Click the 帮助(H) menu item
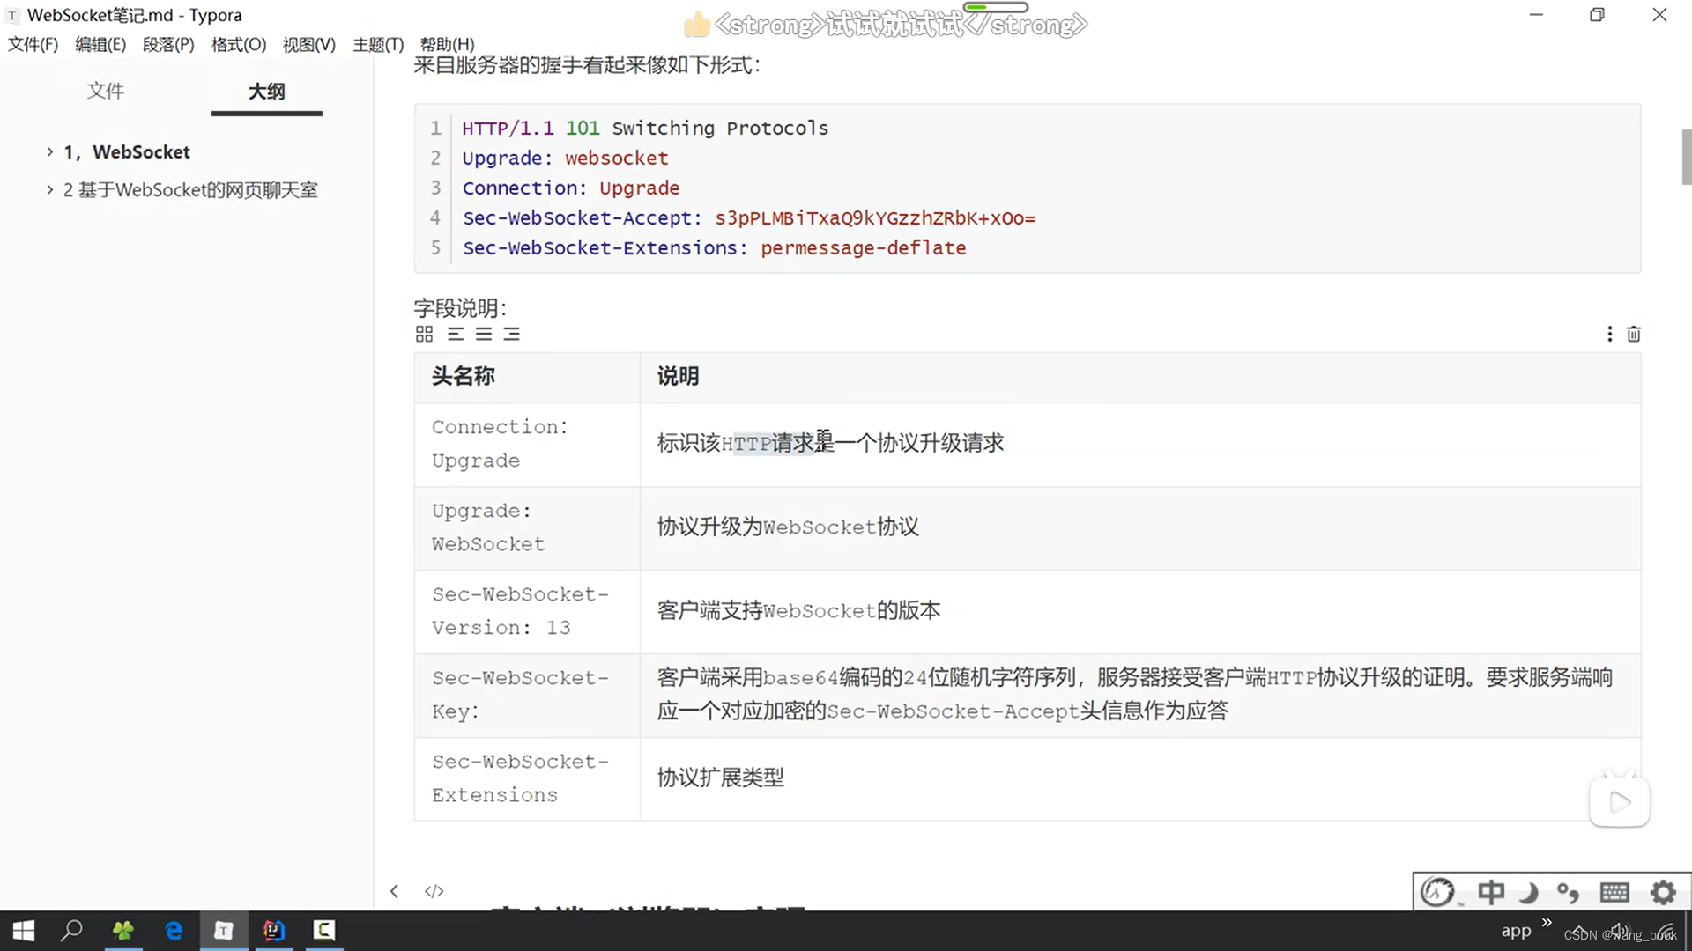The image size is (1692, 951). tap(448, 44)
